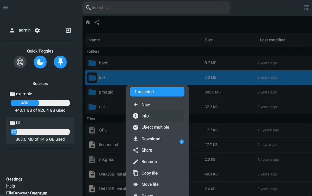Click the uui folder icon
The image size is (312, 196).
click(x=92, y=107)
